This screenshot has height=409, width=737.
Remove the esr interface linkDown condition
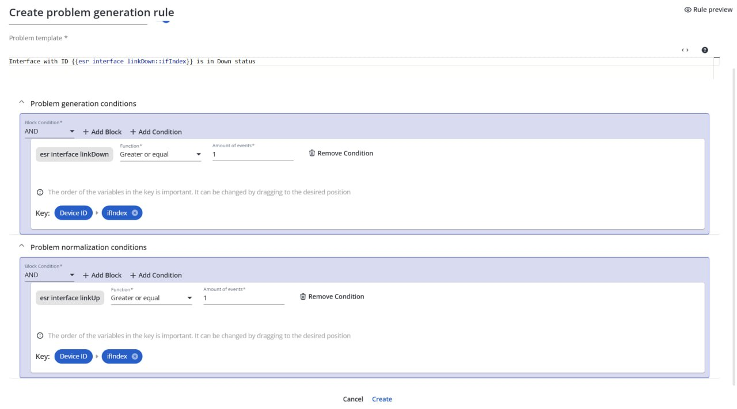(x=341, y=154)
